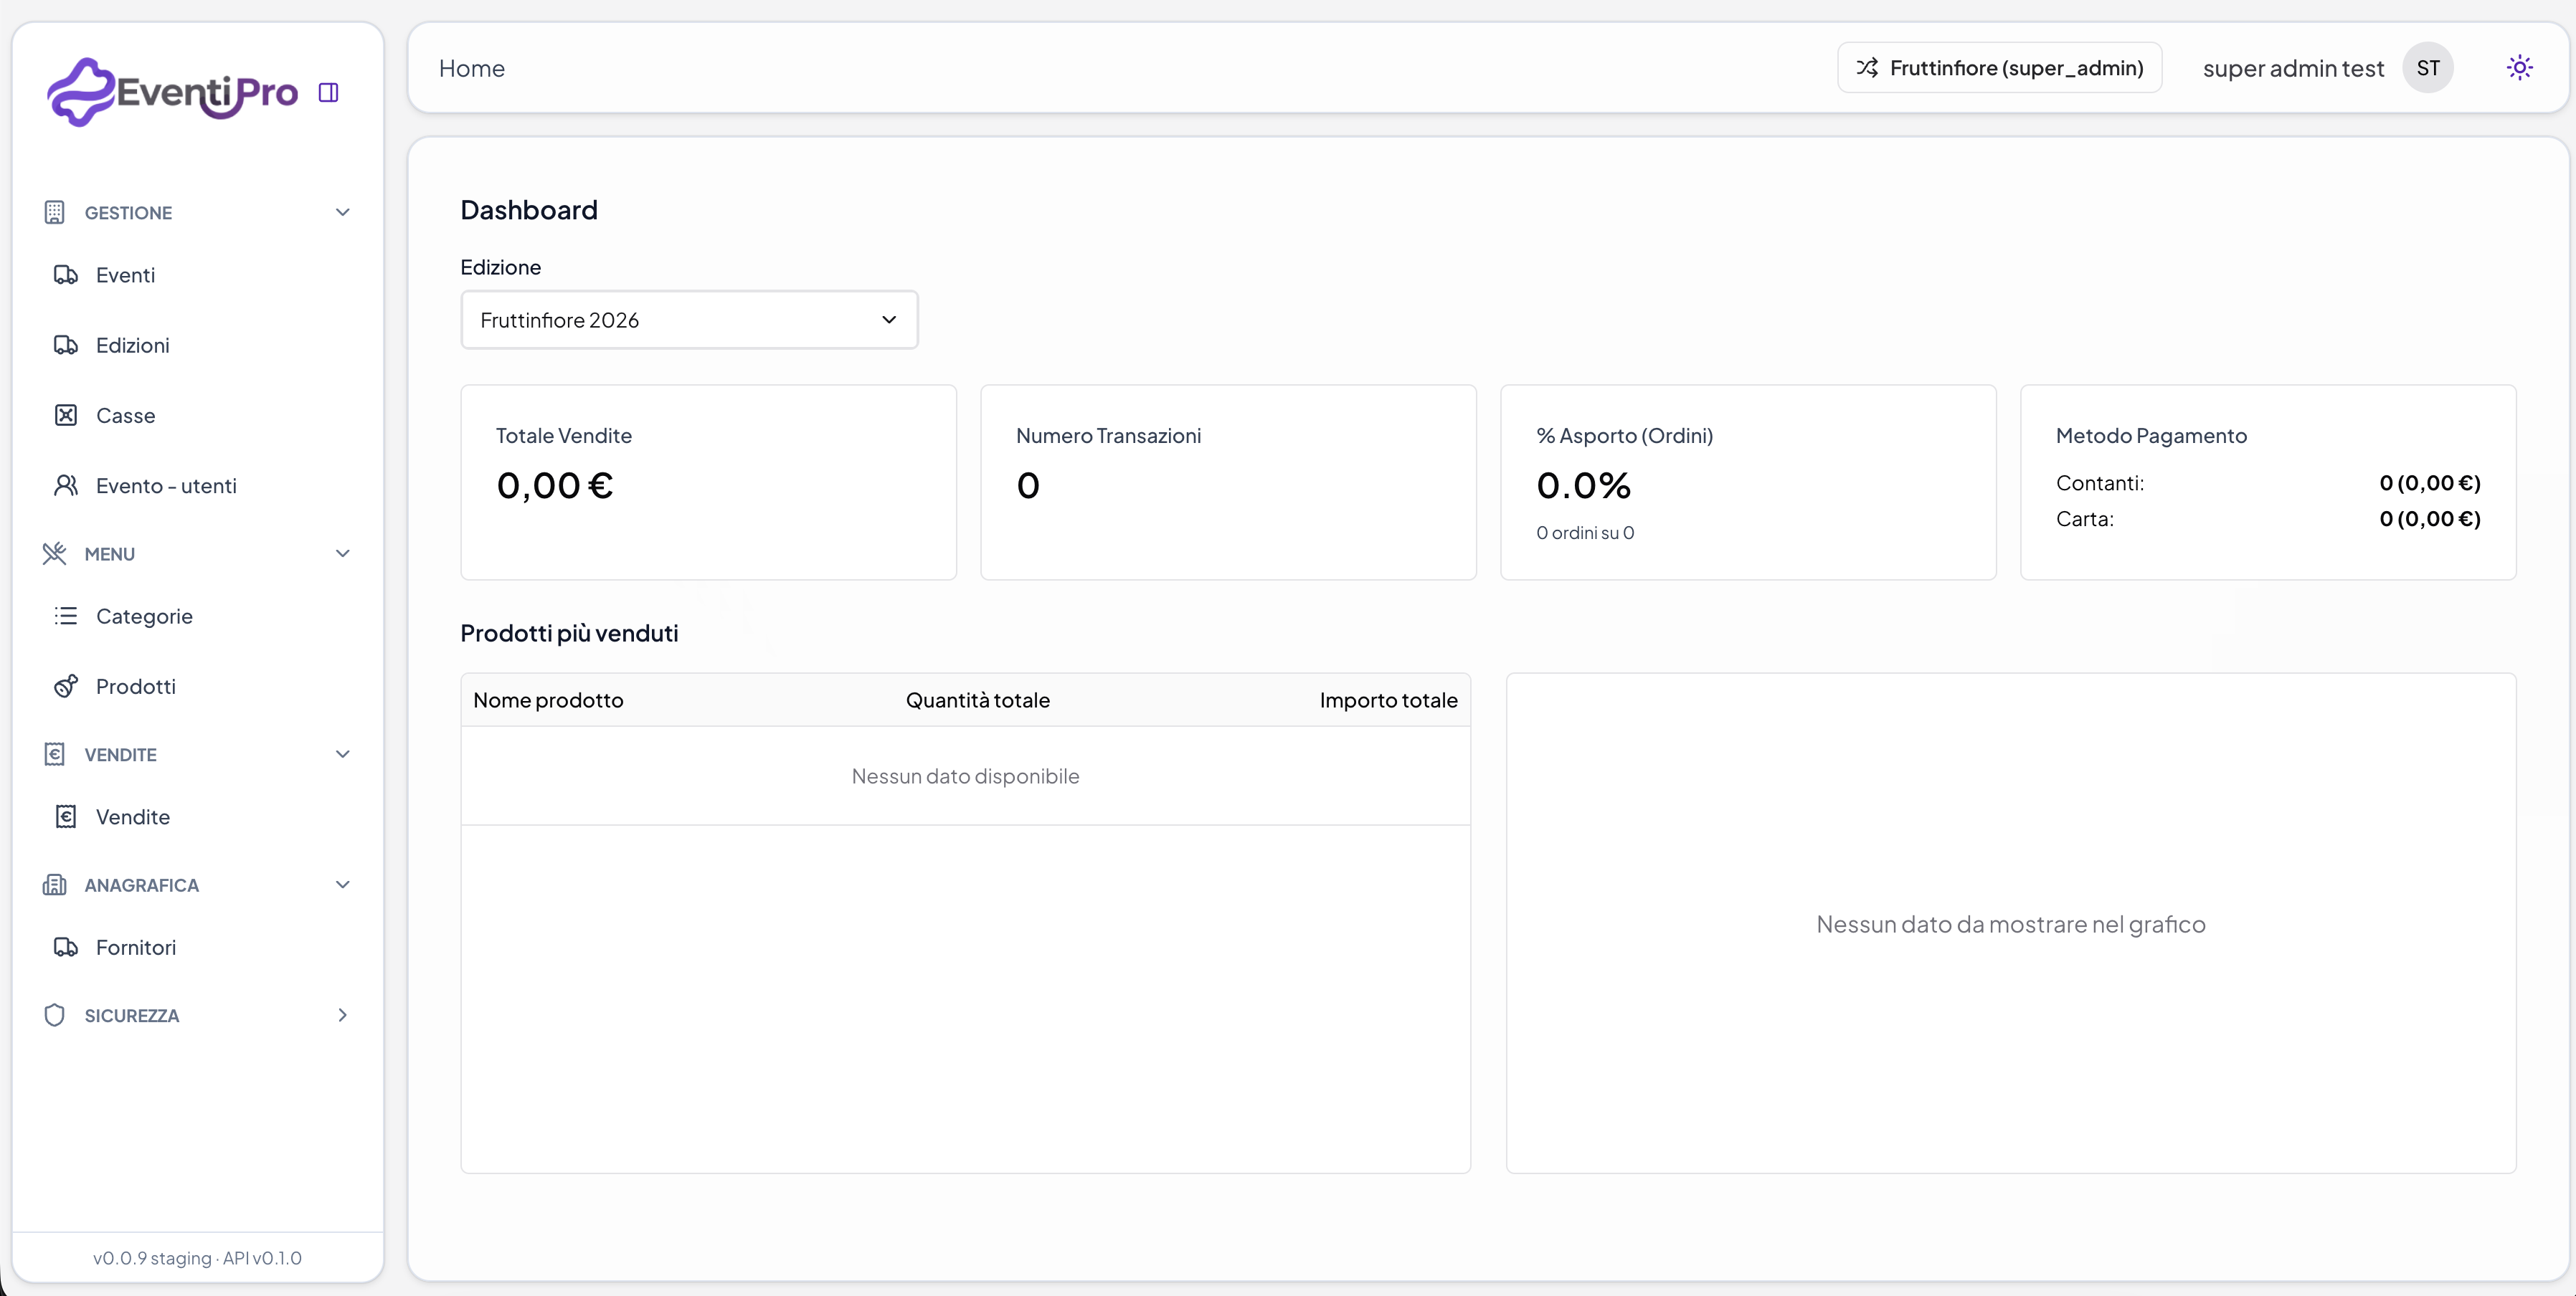Click the Fornitori truck icon
This screenshot has width=2576, height=1296.
pyautogui.click(x=66, y=947)
